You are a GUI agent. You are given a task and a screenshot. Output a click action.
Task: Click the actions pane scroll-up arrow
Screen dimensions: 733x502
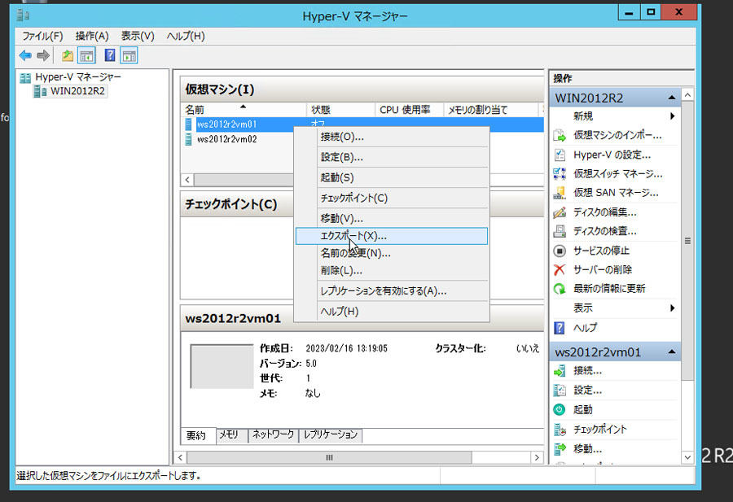pos(687,95)
